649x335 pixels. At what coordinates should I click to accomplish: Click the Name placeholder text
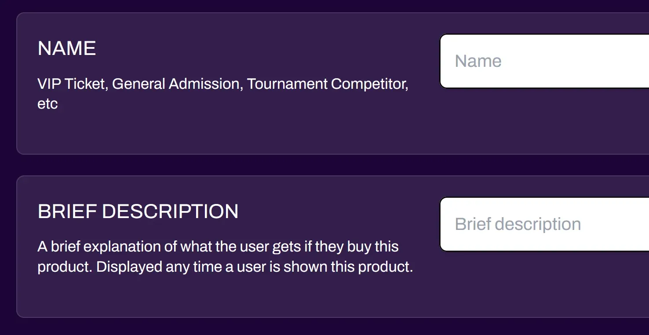tap(478, 61)
